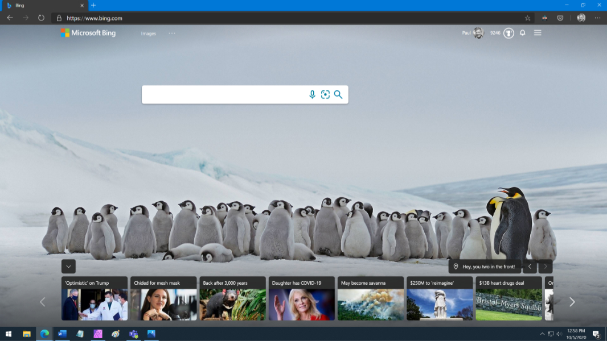Screen dimensions: 607x341
Task: Show hidden system tray icons
Action: (542, 334)
